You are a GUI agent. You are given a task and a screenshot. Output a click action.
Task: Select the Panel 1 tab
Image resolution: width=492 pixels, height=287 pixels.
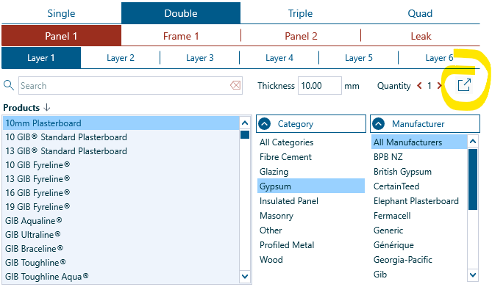[62, 36]
